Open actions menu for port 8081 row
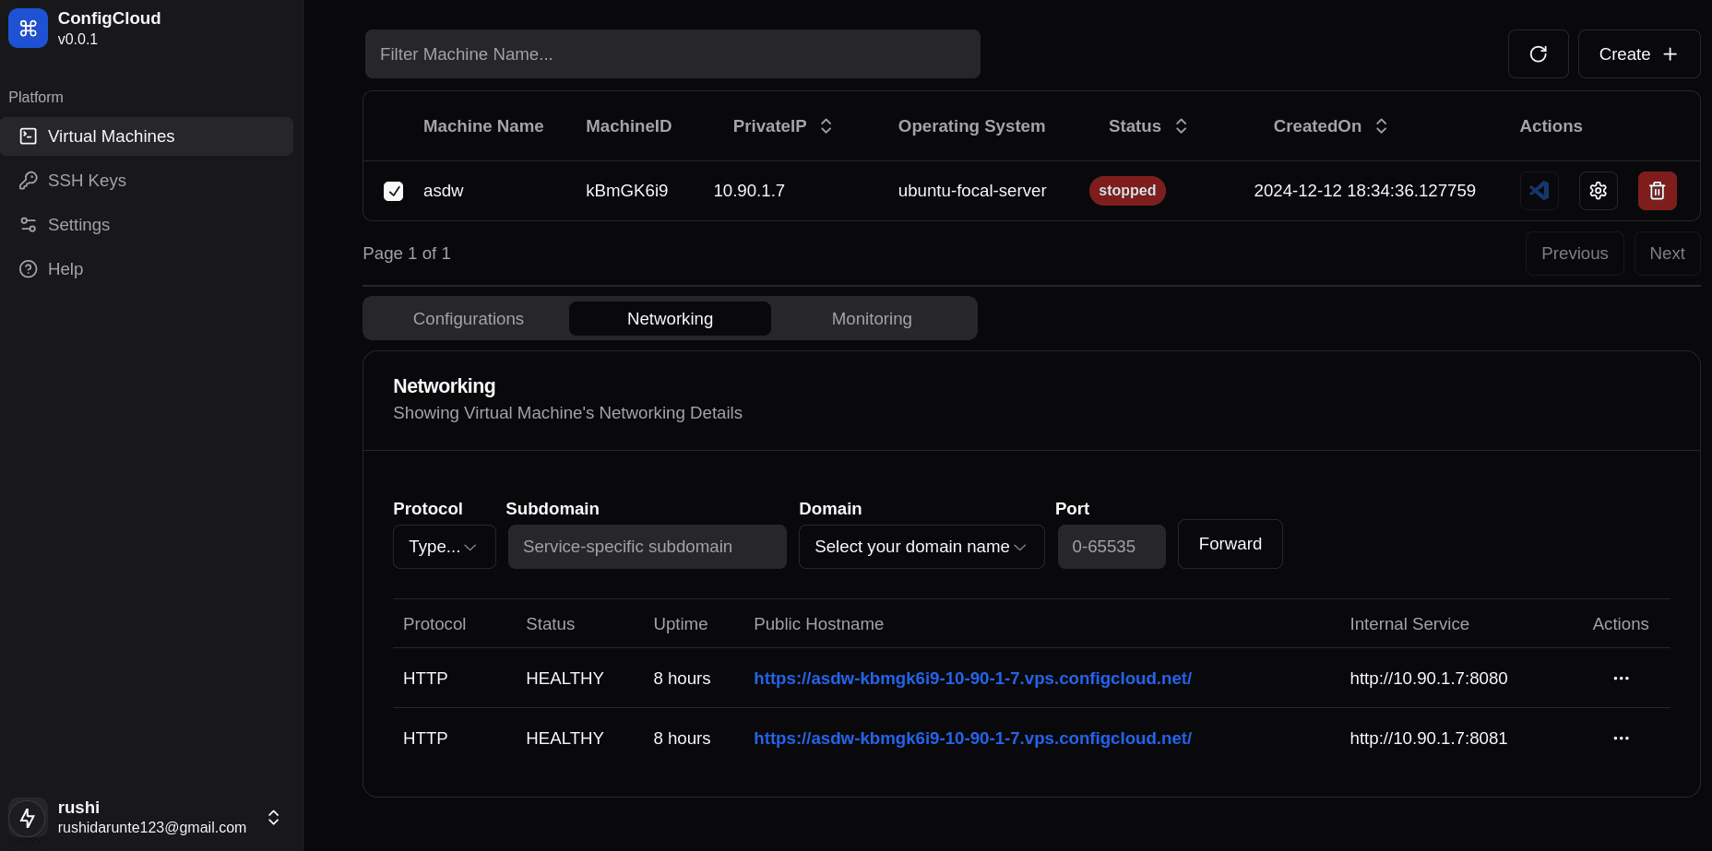 coord(1621,739)
